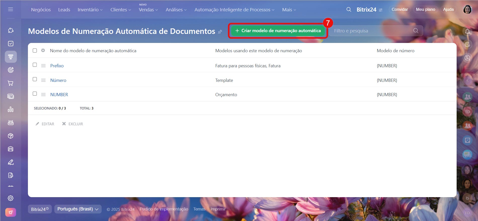This screenshot has width=478, height=221.
Task: Open the Leads menu item
Action: [64, 10]
